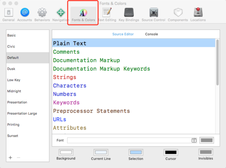Viewport: 226px width, 168px height.
Task: Select the Basic theme
Action: click(28, 35)
